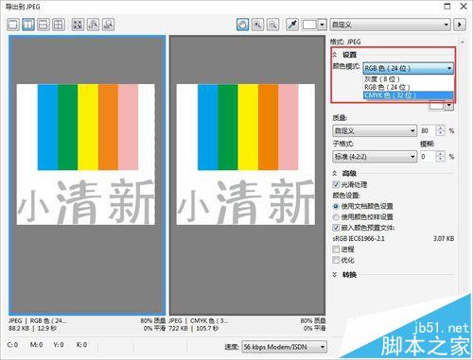Image resolution: width=473 pixels, height=360 pixels.
Task: Click the sRGB IEC61966-2.1 profile text
Action: pos(359,238)
